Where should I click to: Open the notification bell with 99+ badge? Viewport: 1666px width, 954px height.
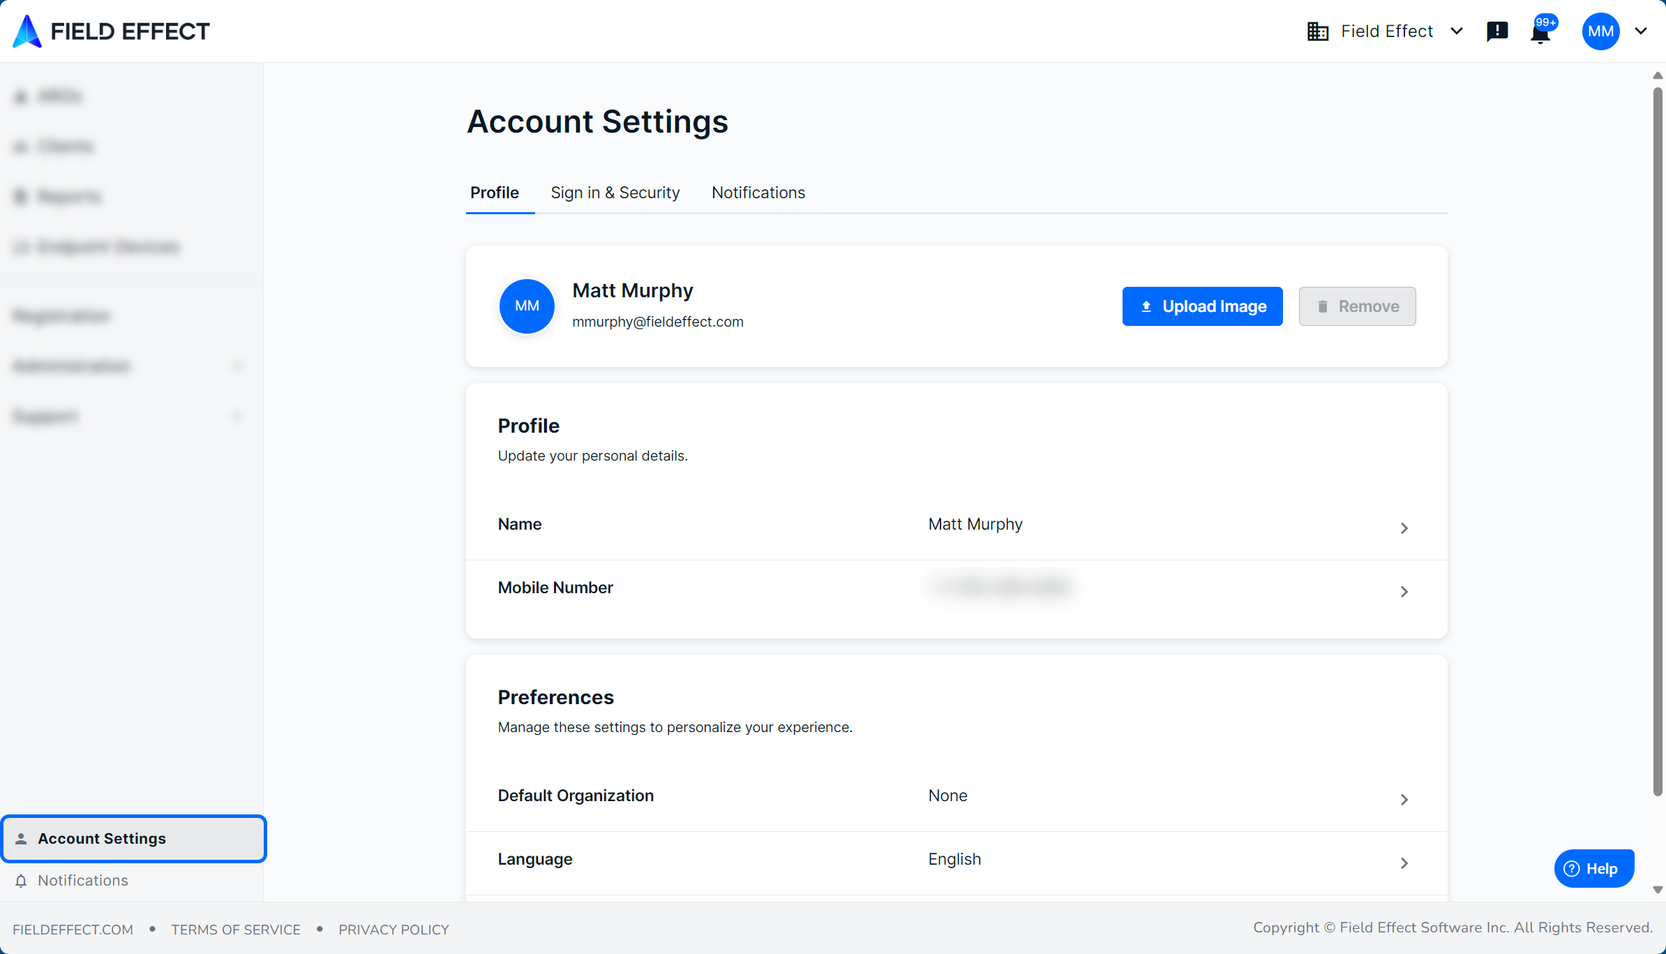click(1540, 32)
